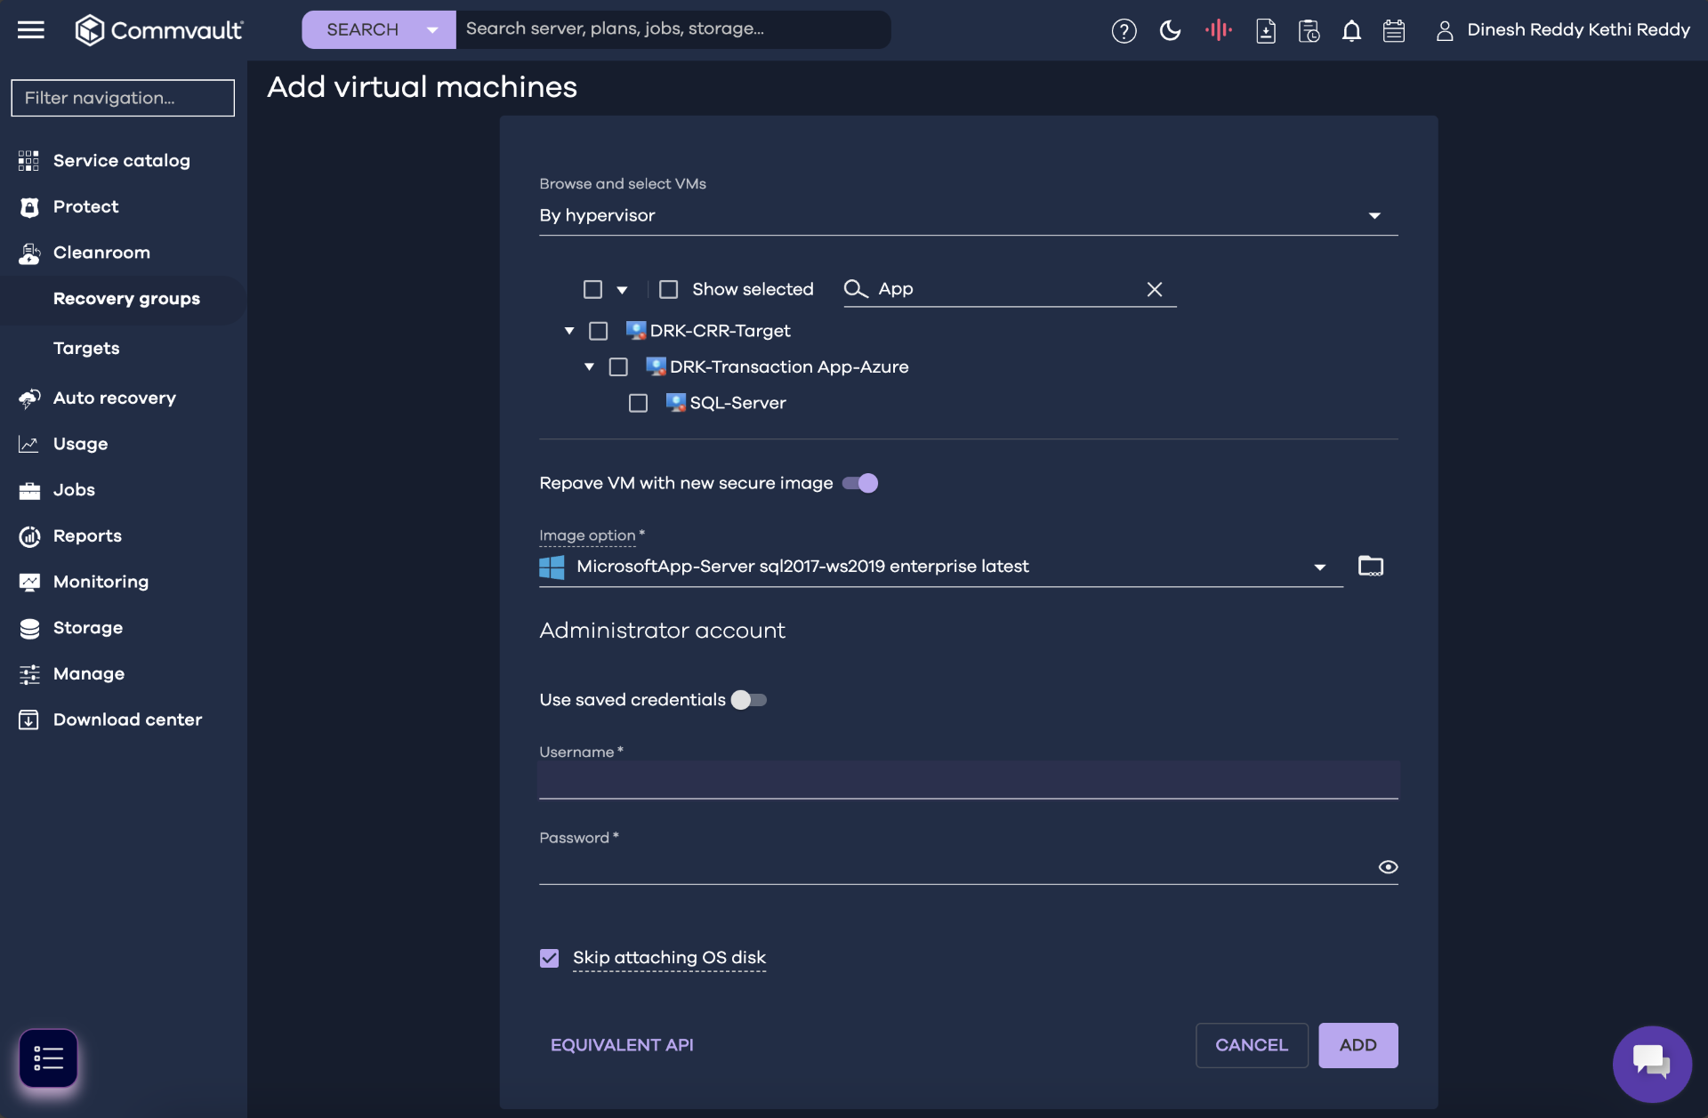Screen dimensions: 1708x1118
Task: Open the By hypervisor dropdown
Action: pyautogui.click(x=968, y=215)
